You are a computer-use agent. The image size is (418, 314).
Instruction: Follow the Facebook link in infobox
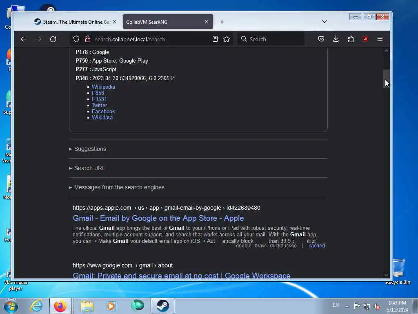(x=103, y=111)
